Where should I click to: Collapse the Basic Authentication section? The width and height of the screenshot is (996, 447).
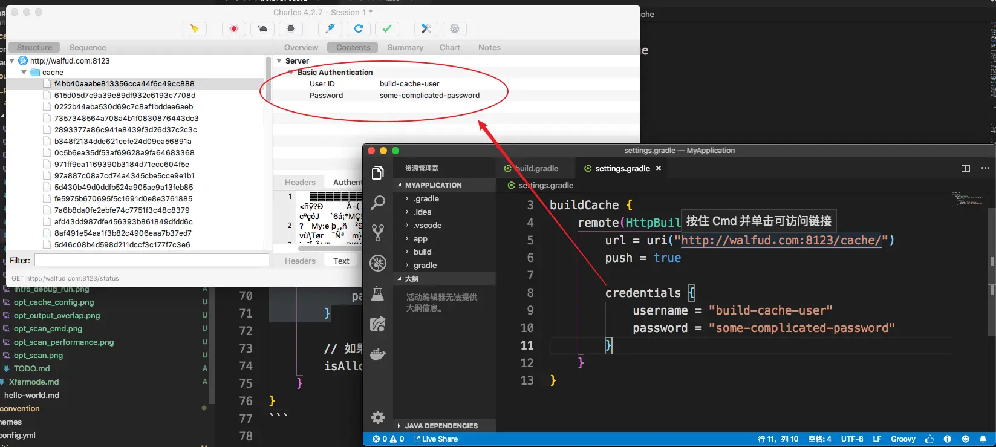(291, 72)
